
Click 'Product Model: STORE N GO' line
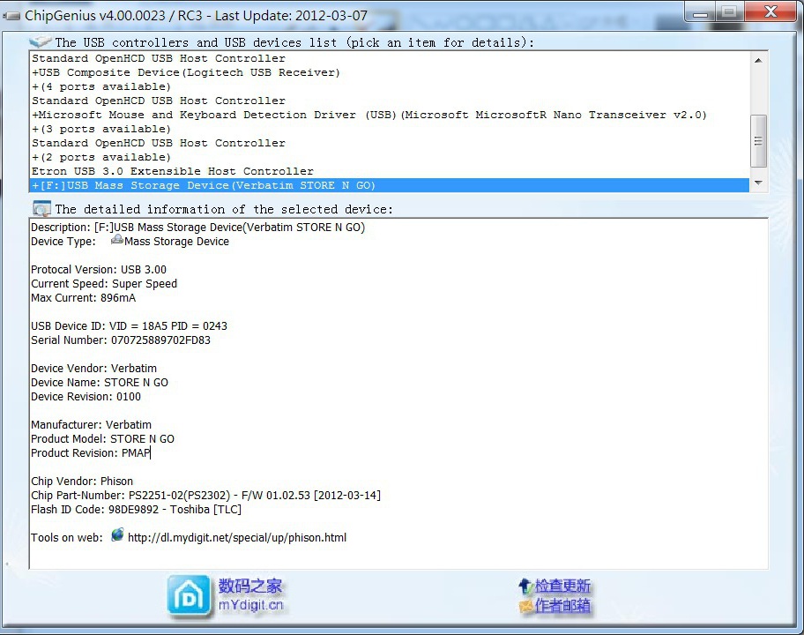102,439
